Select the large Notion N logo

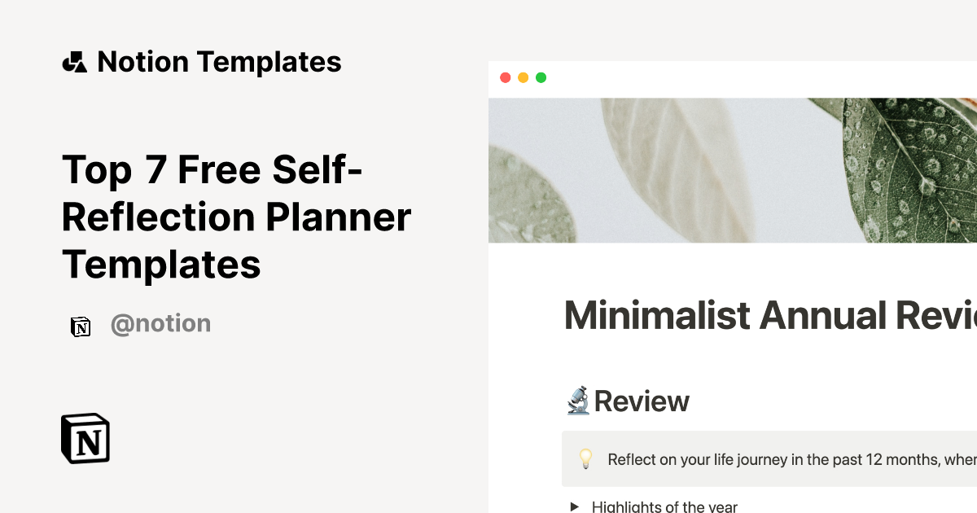pyautogui.click(x=85, y=439)
